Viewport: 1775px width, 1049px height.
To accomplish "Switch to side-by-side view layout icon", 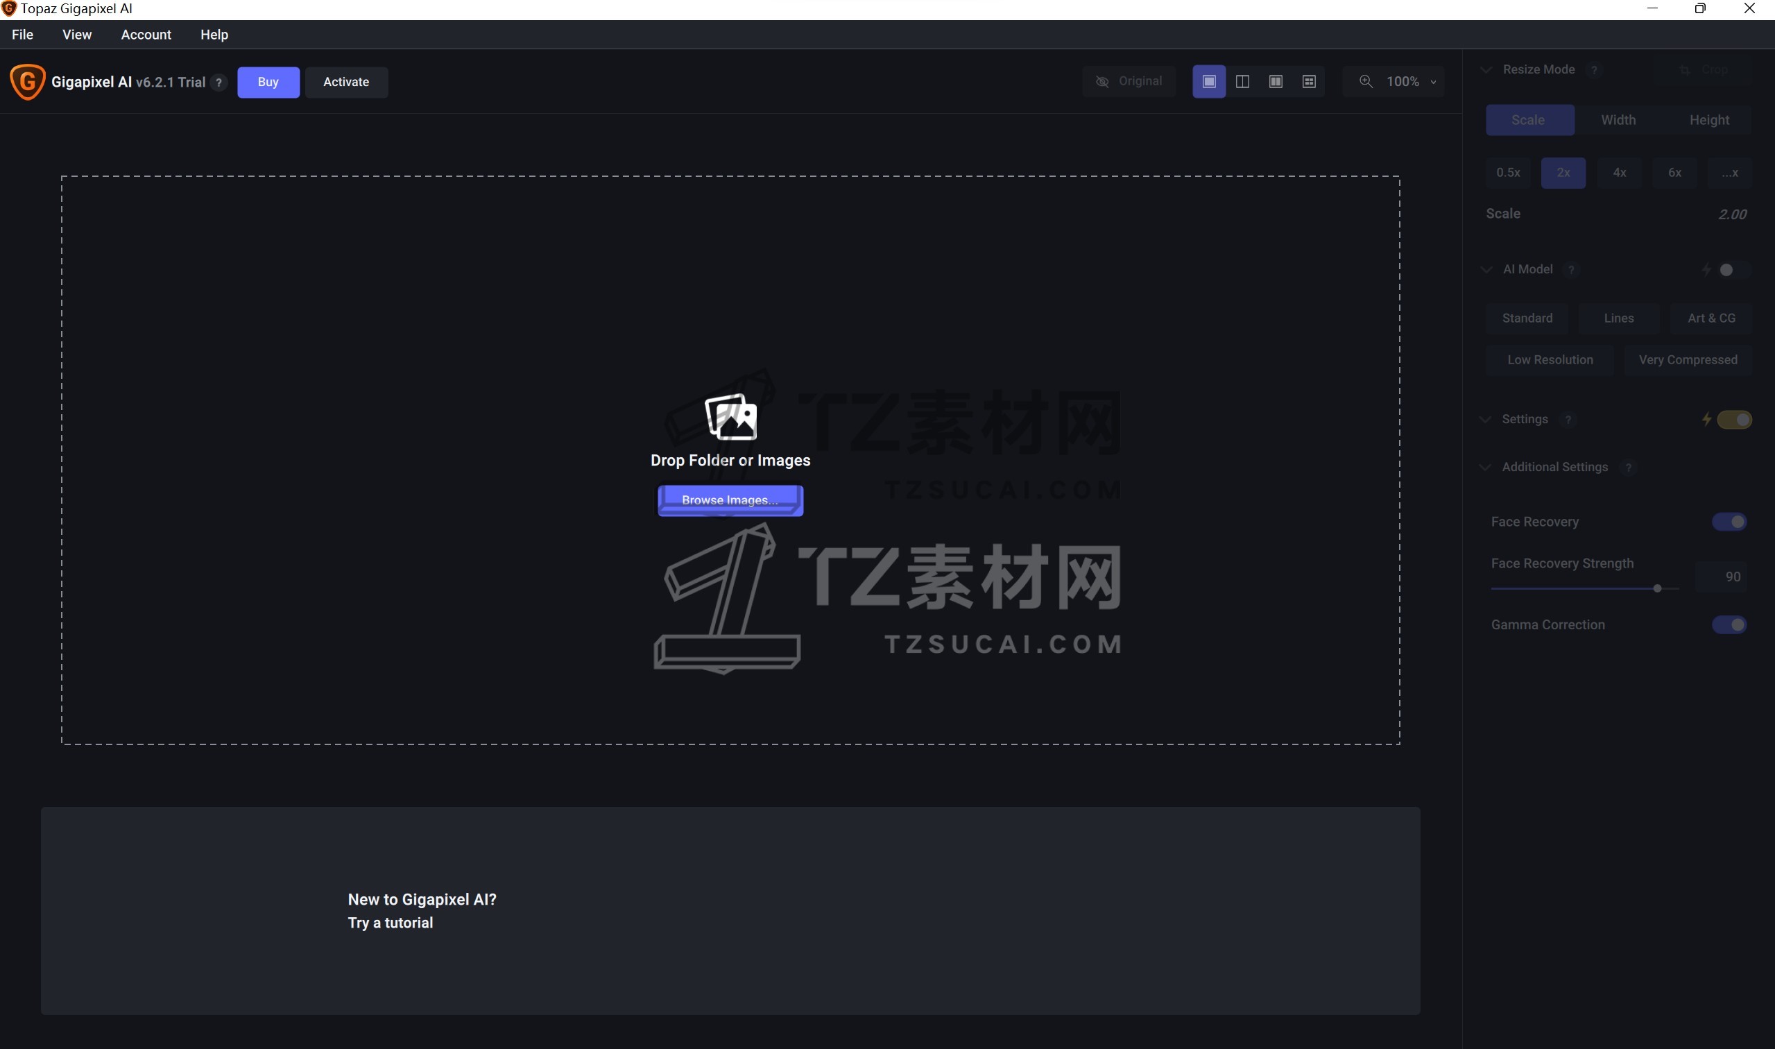I will [1276, 82].
